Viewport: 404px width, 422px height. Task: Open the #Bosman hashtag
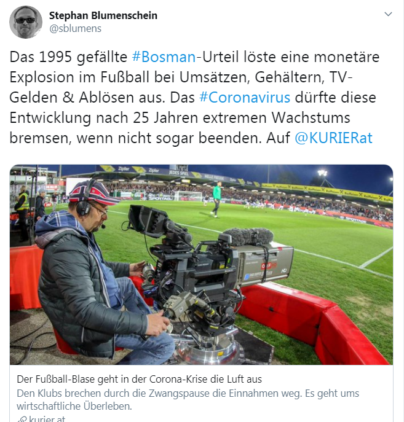[164, 57]
